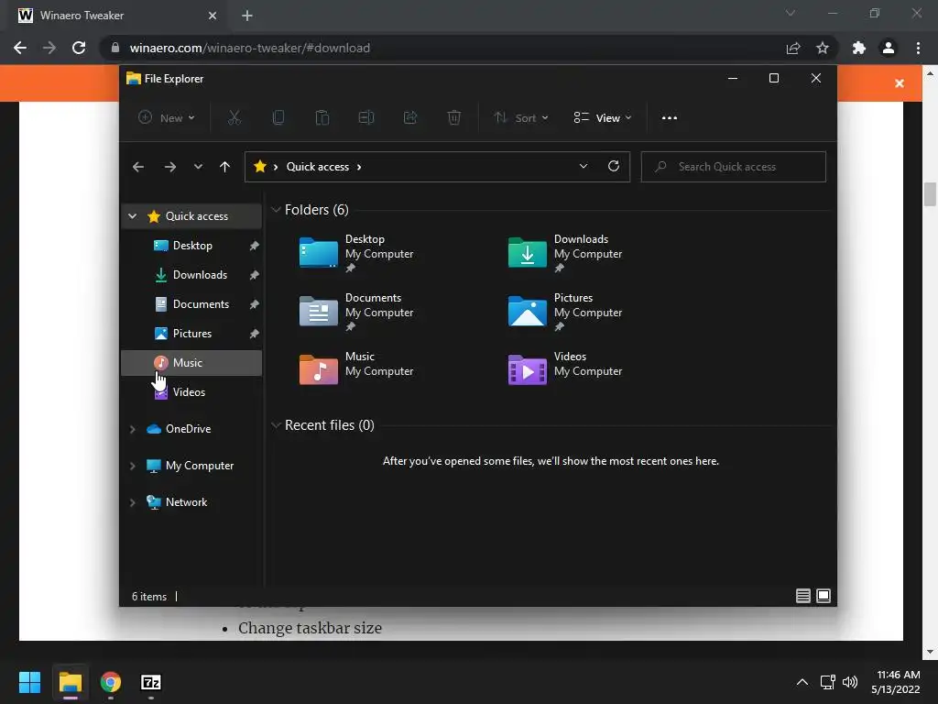Open the View dropdown menu
Screen dimensions: 938x704
pyautogui.click(x=603, y=118)
